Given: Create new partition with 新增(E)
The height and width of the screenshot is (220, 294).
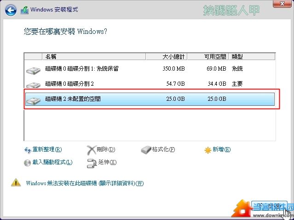Looking at the screenshot, I should [222, 149].
